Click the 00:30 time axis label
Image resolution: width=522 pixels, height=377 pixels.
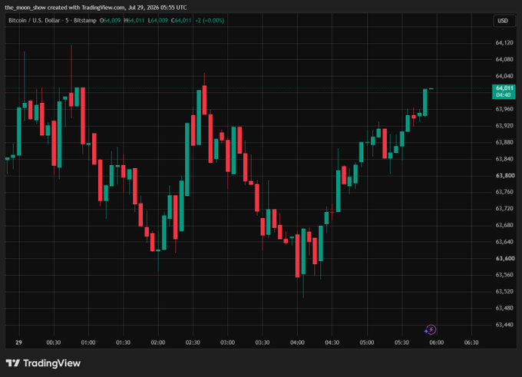click(54, 342)
